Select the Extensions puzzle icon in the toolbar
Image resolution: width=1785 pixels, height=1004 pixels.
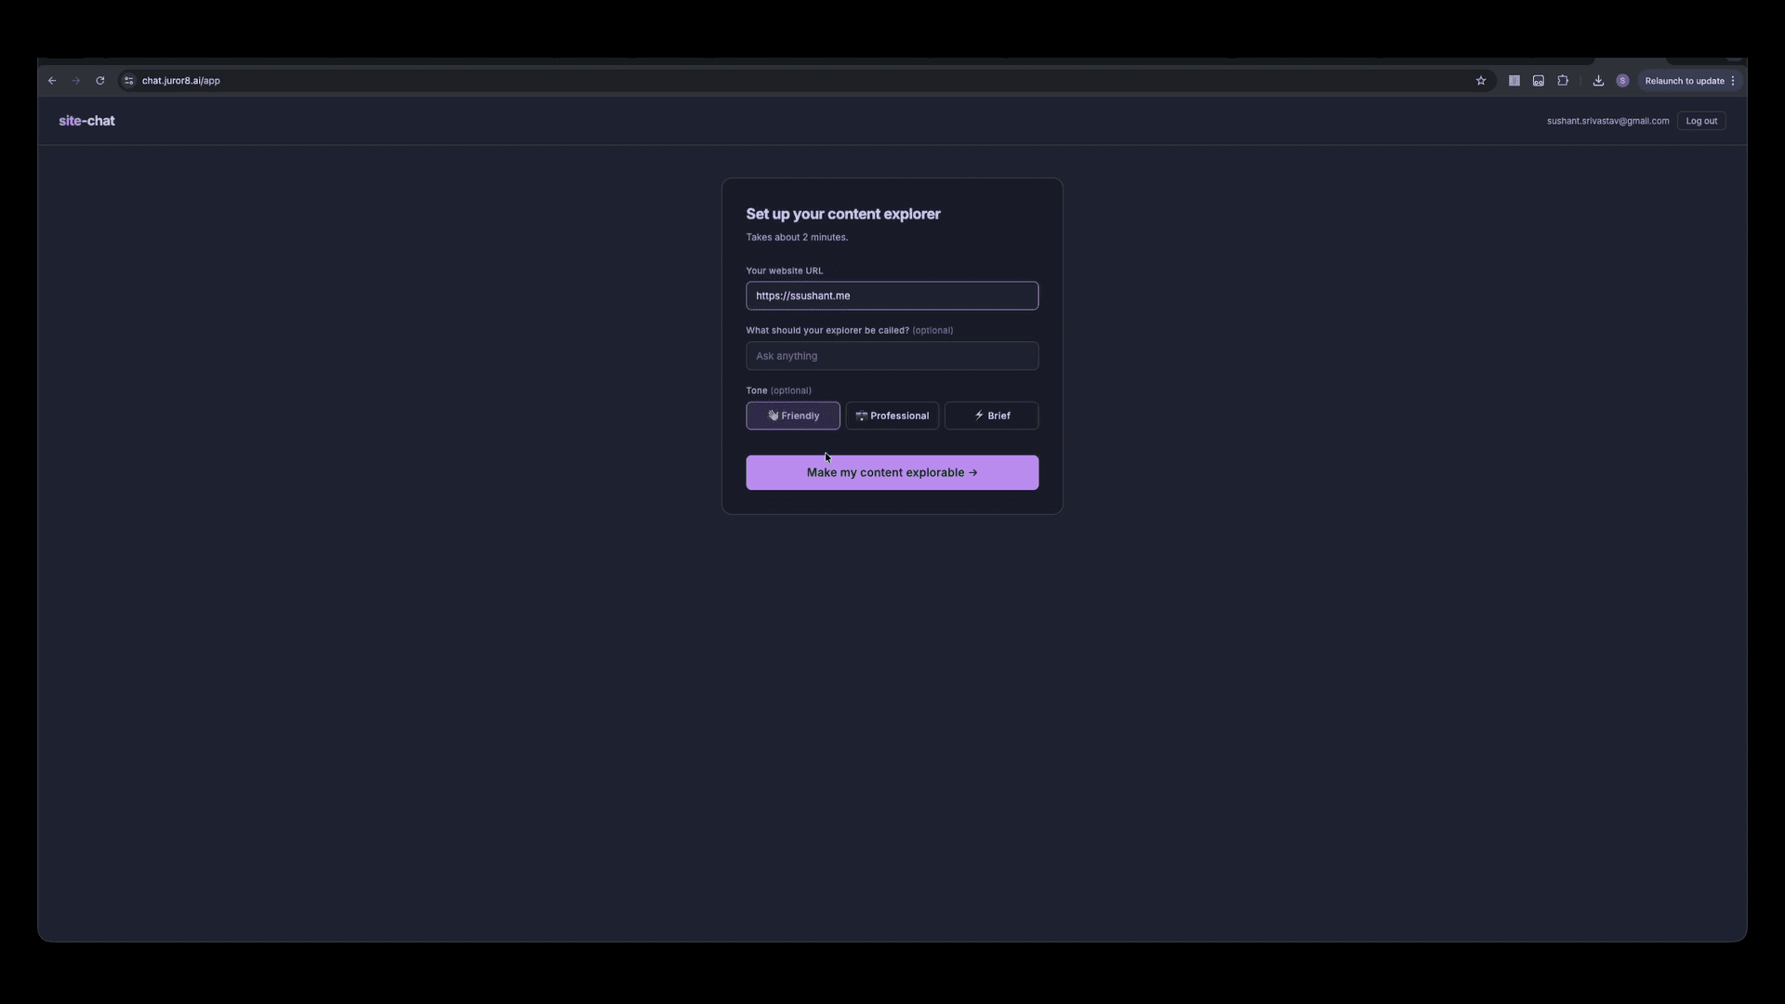coord(1564,81)
